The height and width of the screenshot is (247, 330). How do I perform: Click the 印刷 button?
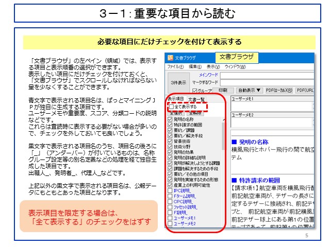(223, 91)
